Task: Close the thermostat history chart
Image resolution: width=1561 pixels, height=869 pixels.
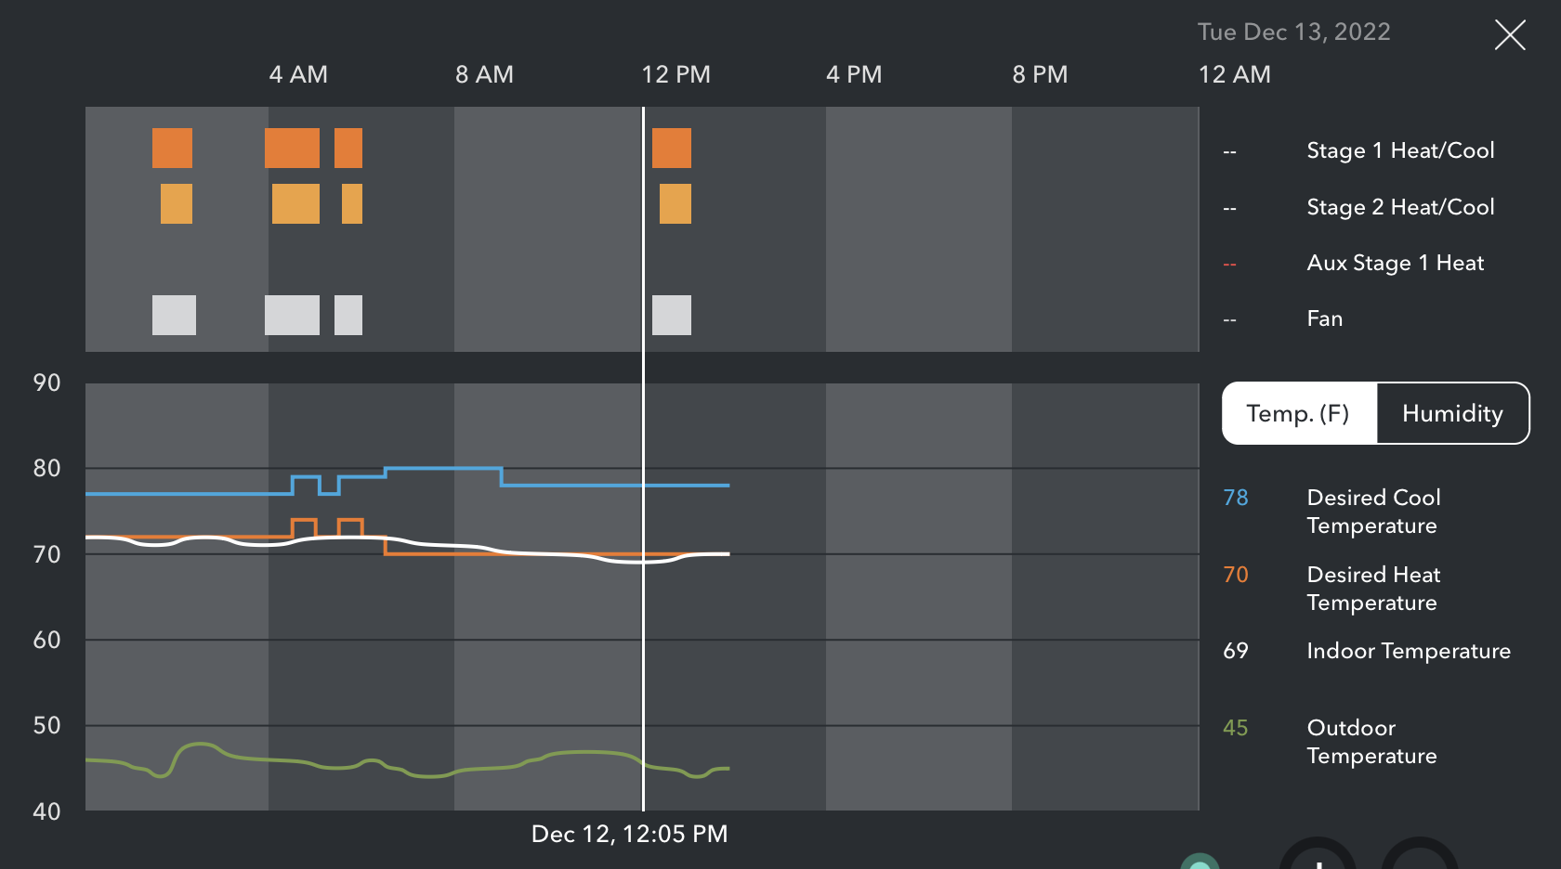Action: tap(1510, 35)
